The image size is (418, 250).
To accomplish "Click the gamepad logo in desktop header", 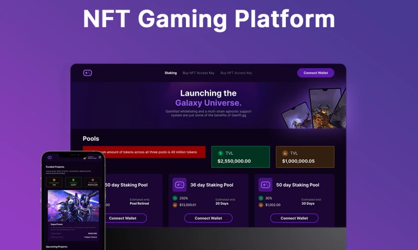I will (x=87, y=73).
